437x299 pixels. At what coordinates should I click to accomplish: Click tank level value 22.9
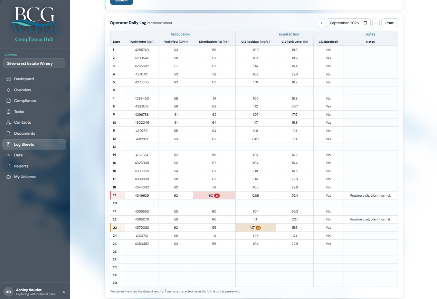tap(295, 244)
